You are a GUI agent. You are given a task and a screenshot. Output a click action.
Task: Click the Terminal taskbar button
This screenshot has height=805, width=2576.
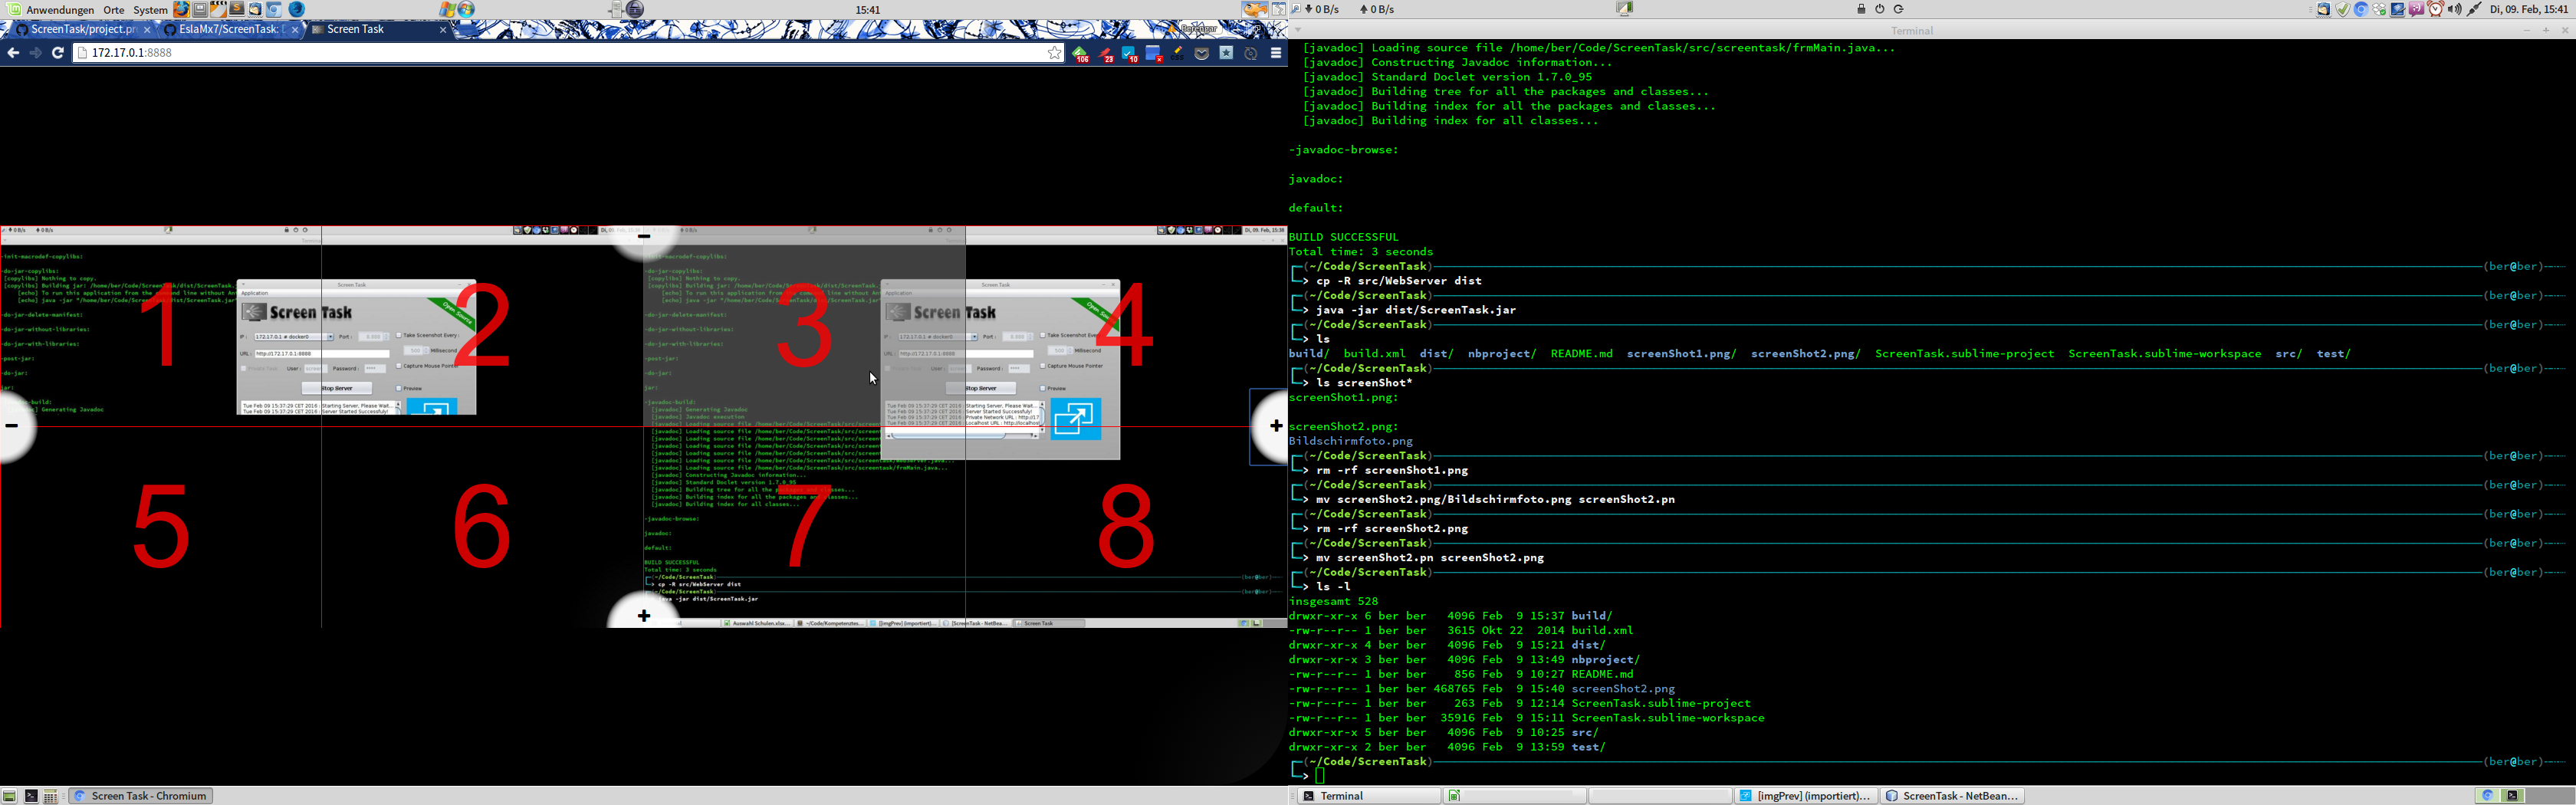click(1368, 796)
